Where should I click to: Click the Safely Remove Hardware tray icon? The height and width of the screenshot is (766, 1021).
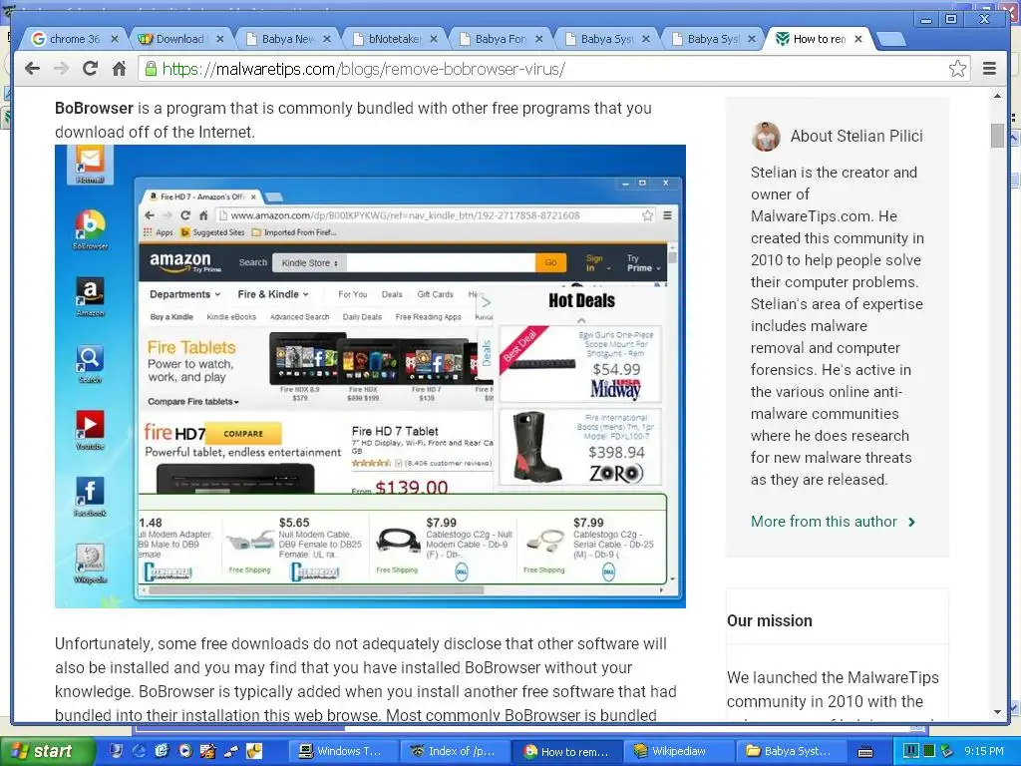pos(947,751)
